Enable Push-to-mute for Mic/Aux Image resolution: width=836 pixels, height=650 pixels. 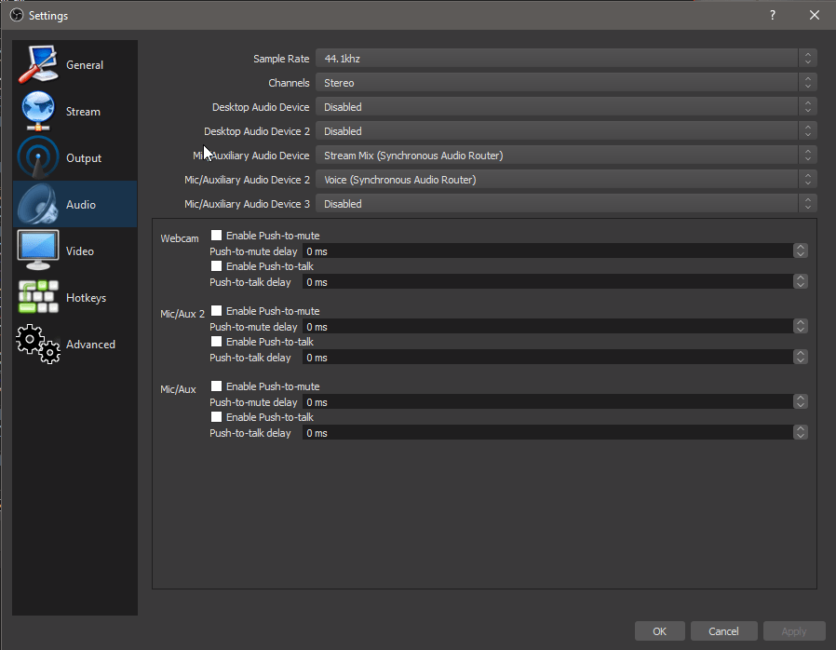[x=216, y=386]
